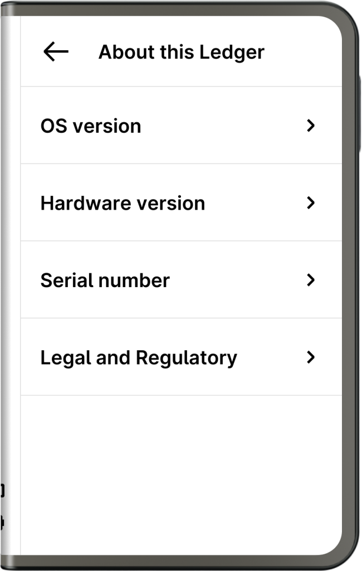This screenshot has height=571, width=362.
Task: Expand Serial number details via its arrow
Action: pyautogui.click(x=311, y=280)
